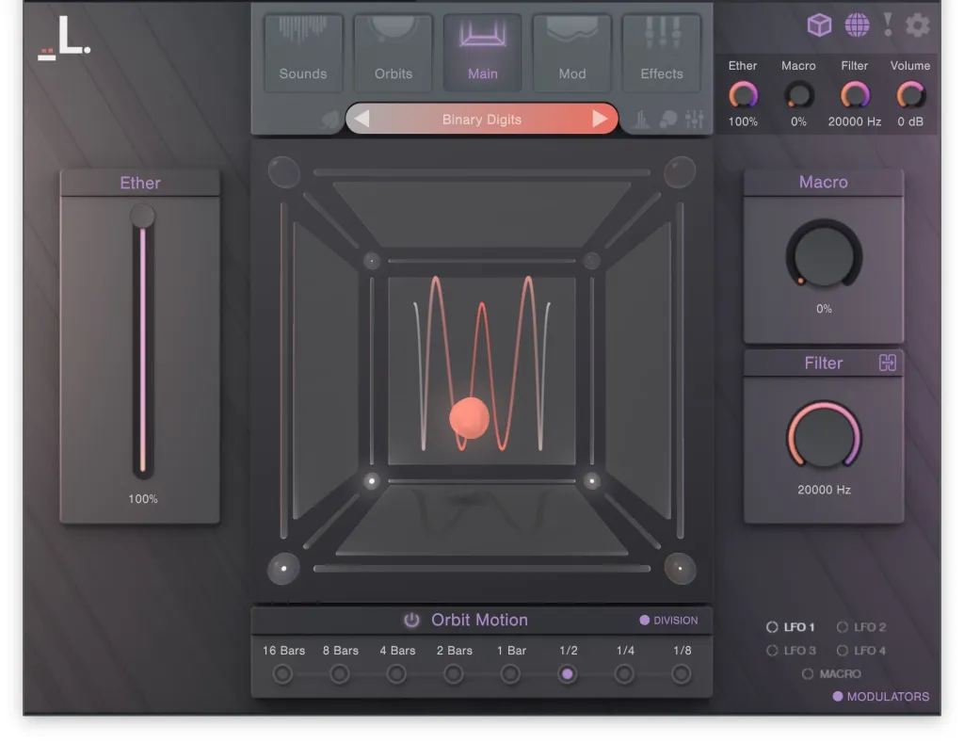Click the Ether vertical slider handle

click(142, 218)
